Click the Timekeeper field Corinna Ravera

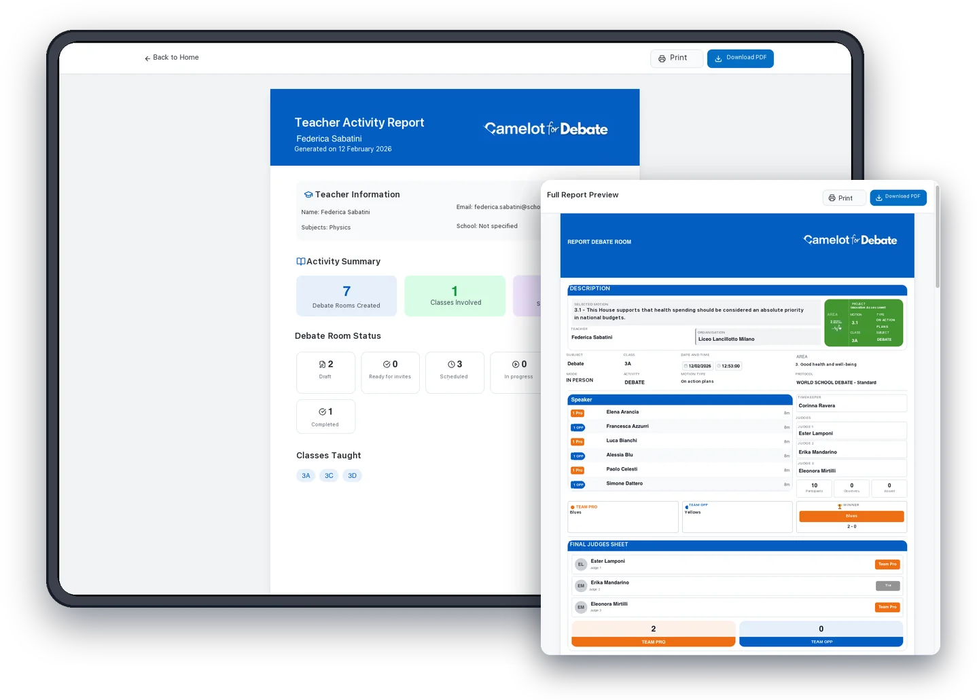(851, 403)
